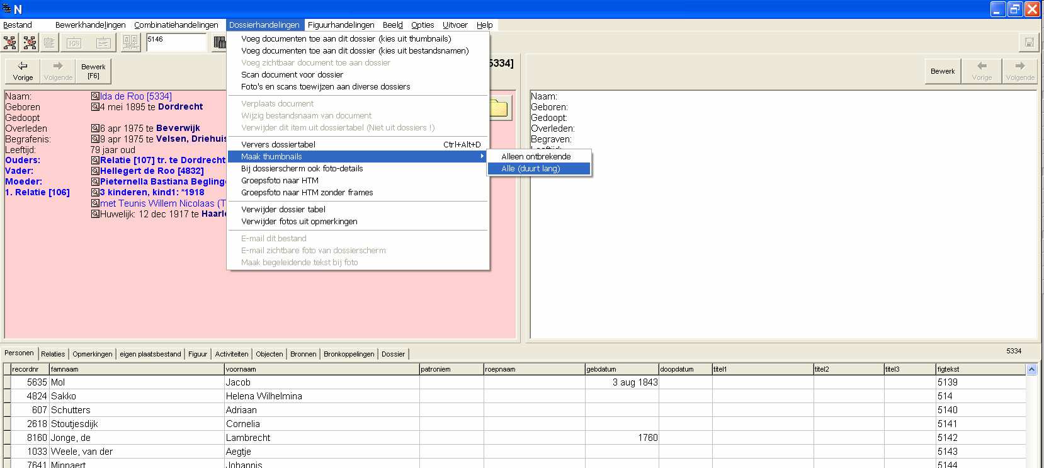Open the Beeld menu
Image resolution: width=1044 pixels, height=468 pixels.
click(x=393, y=25)
